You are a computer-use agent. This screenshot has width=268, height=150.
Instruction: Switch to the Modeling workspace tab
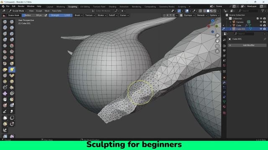[61, 7]
